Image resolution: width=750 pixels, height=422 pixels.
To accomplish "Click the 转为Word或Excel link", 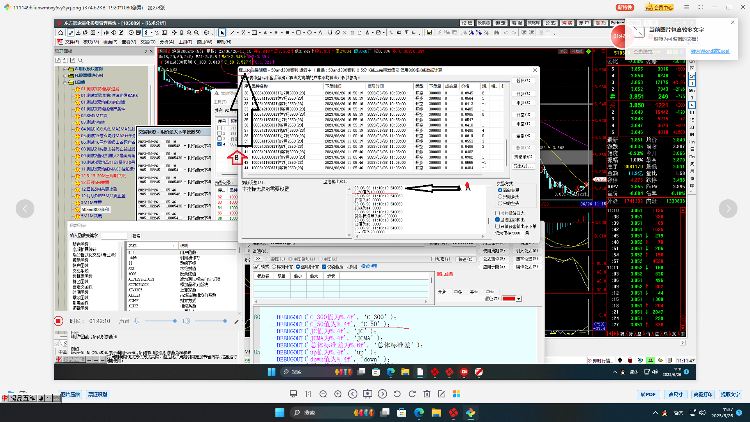I will [710, 51].
